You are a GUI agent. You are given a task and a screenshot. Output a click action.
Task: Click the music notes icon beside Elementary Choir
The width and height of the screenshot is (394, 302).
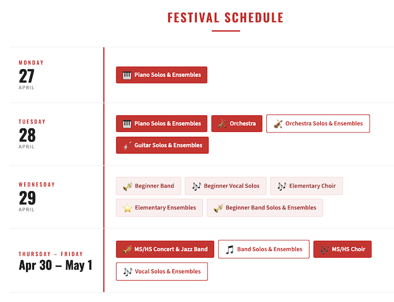282,186
